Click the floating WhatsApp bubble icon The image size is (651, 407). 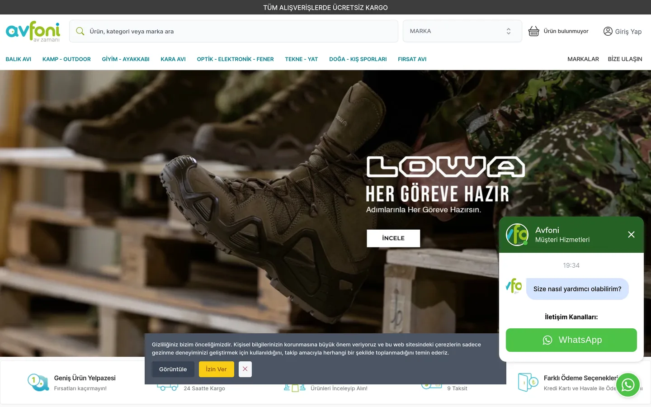click(628, 385)
